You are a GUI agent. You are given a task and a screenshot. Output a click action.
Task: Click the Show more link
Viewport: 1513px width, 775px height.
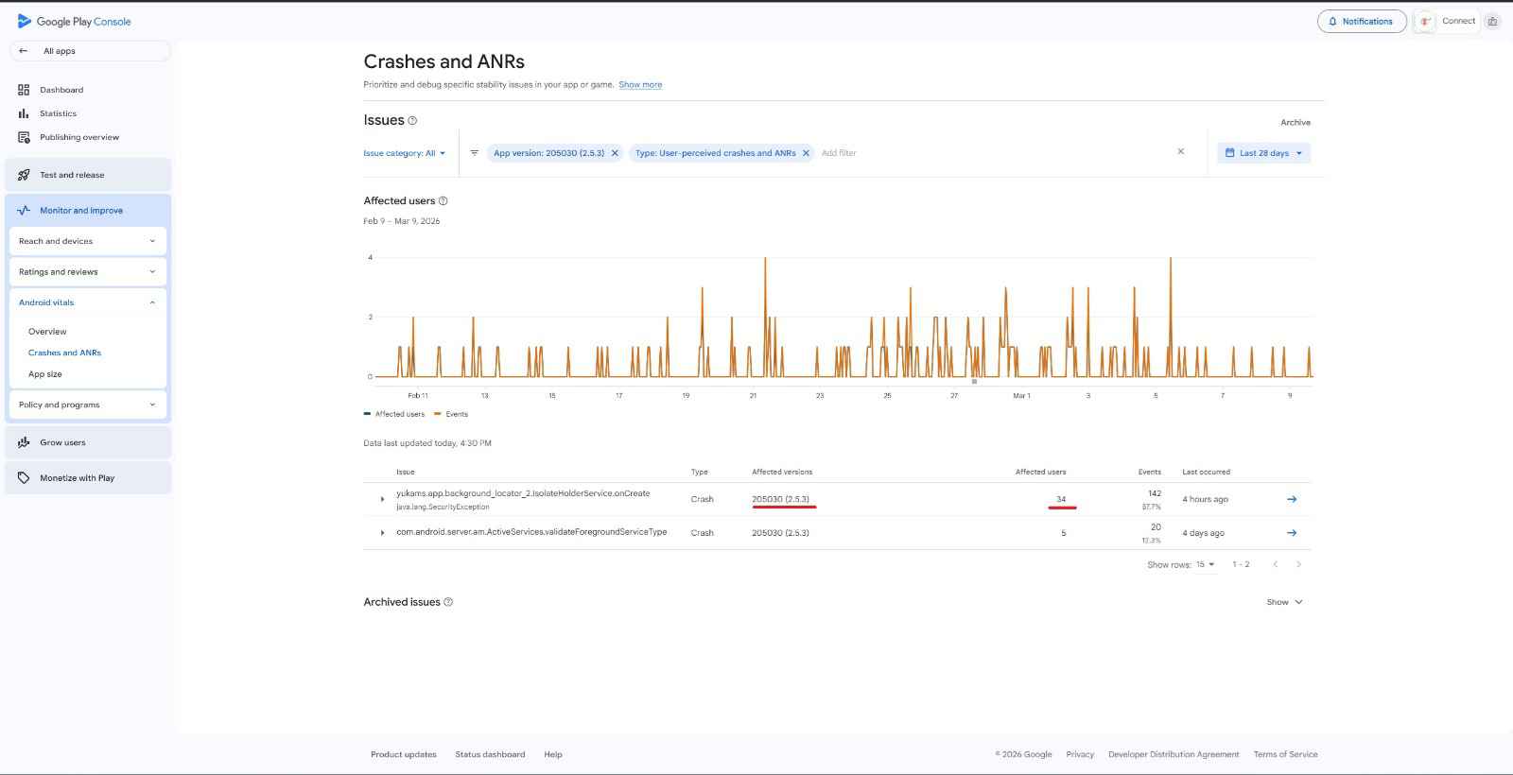tap(640, 85)
